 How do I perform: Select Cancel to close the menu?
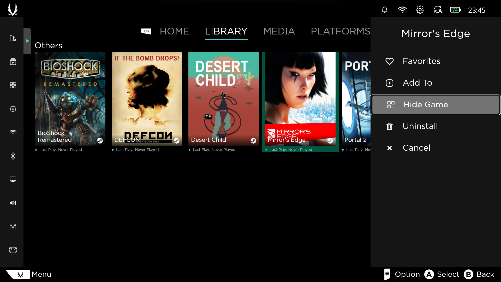pyautogui.click(x=436, y=148)
